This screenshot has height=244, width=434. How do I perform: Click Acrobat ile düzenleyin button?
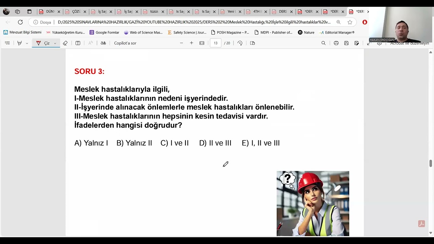pyautogui.click(x=410, y=43)
